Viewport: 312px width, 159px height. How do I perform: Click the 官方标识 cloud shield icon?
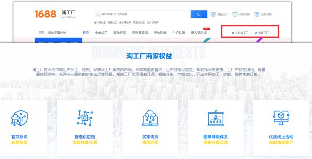coord(19,118)
